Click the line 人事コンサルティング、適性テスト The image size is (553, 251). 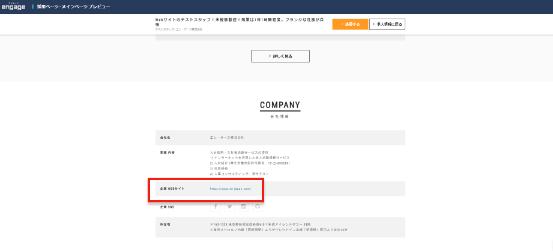tap(240, 174)
